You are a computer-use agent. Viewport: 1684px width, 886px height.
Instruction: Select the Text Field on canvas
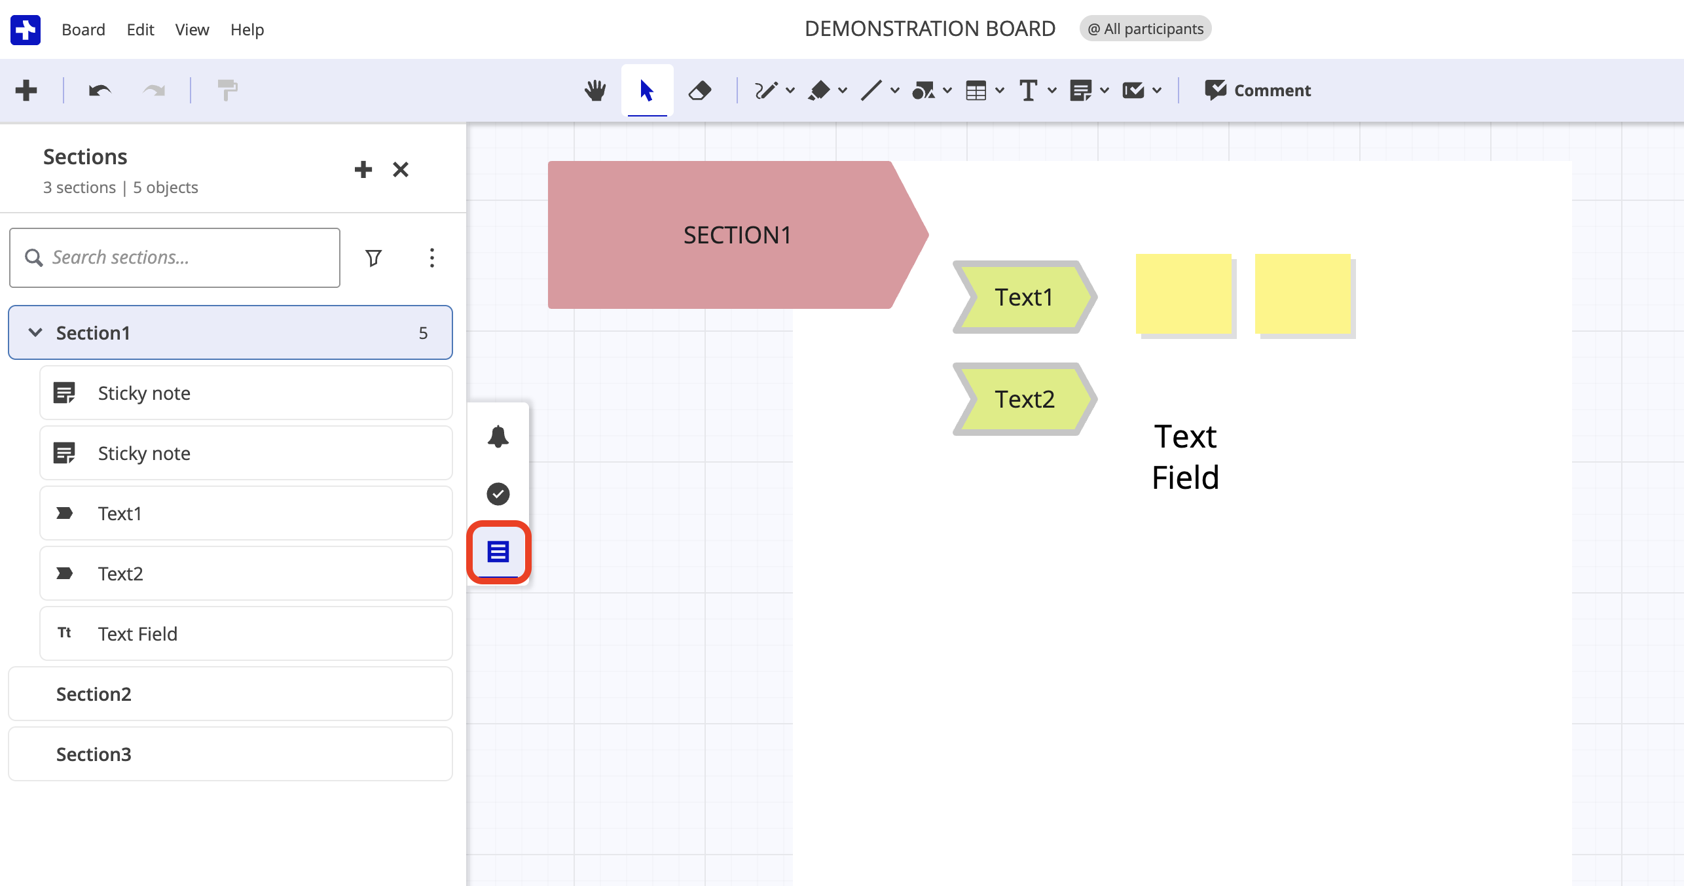1186,457
